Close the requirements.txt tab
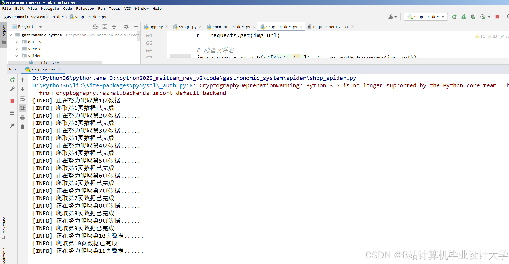 (352, 27)
